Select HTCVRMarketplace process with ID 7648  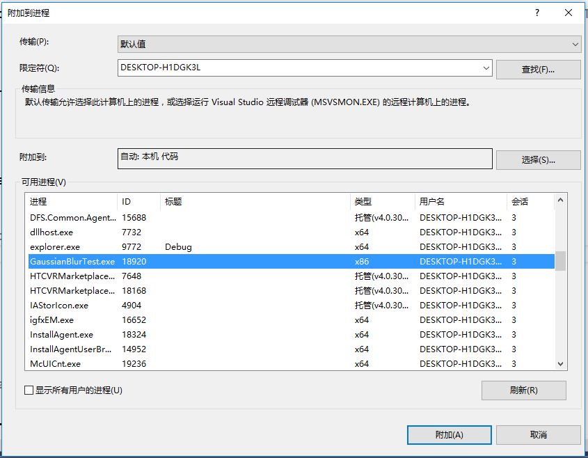pos(292,276)
